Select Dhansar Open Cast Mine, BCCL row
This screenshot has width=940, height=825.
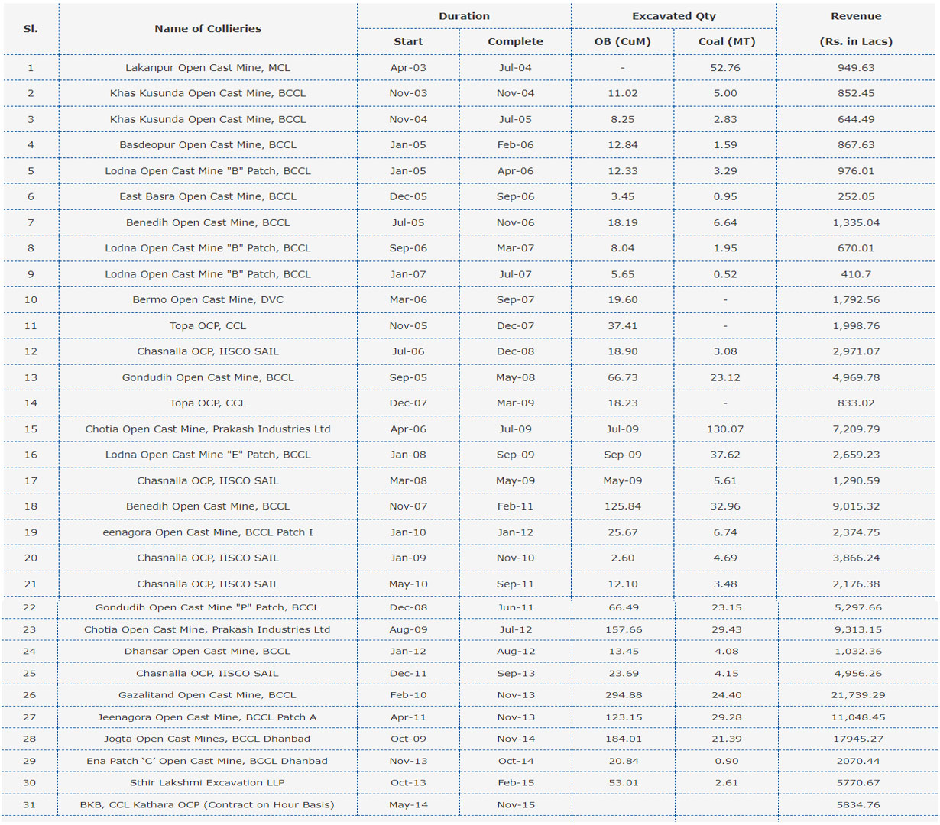pos(469,652)
